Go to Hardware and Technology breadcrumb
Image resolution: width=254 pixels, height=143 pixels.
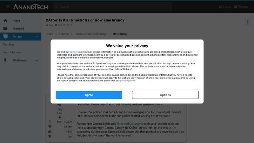click(91, 34)
